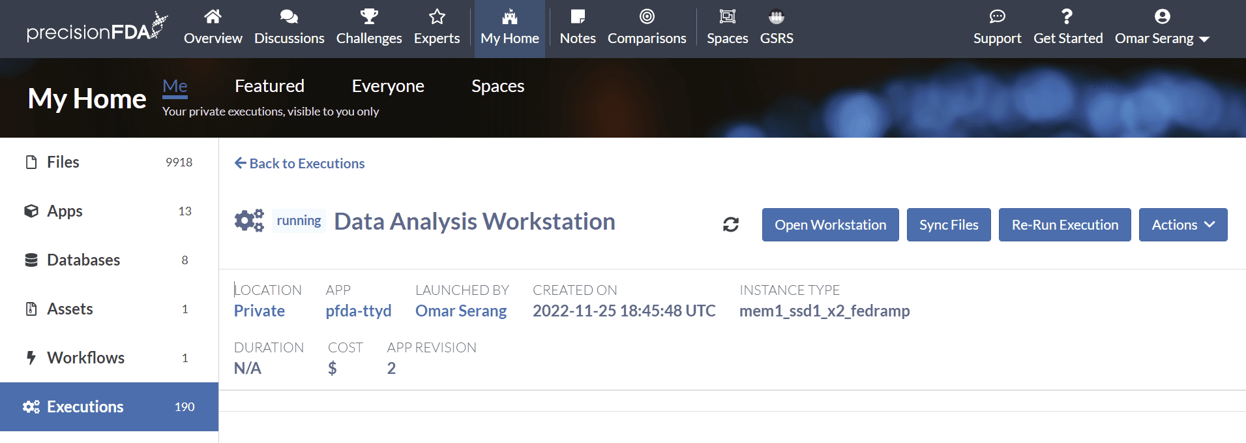The height and width of the screenshot is (443, 1246).
Task: Switch to the Everyone tab
Action: click(x=388, y=86)
